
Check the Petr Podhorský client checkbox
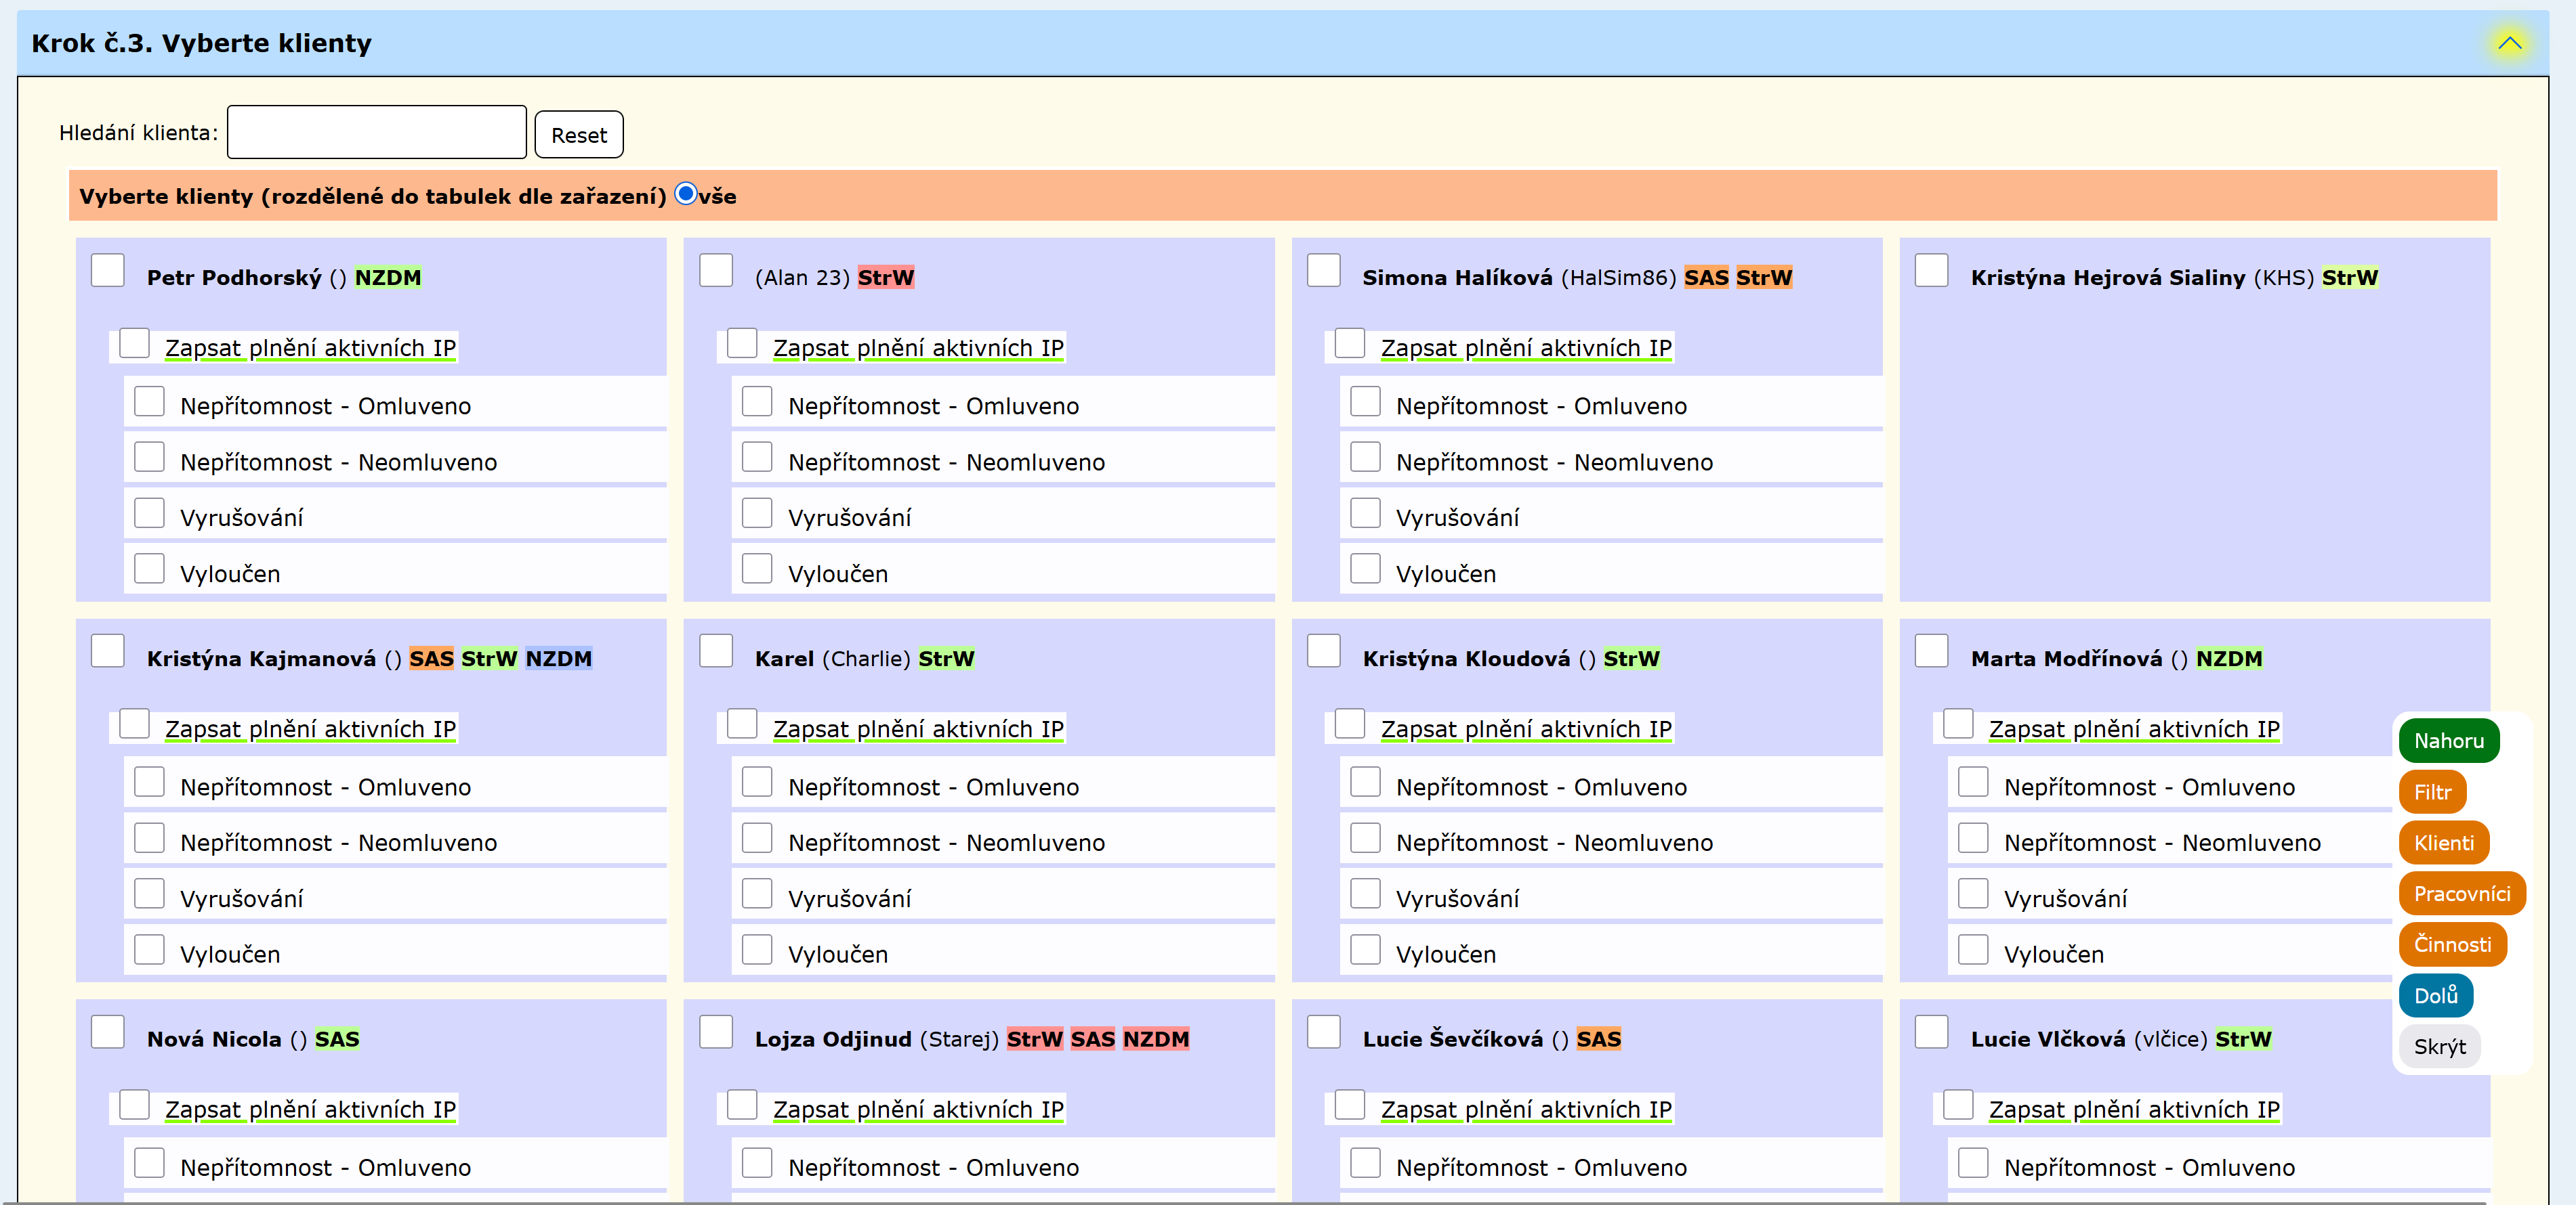[x=108, y=271]
